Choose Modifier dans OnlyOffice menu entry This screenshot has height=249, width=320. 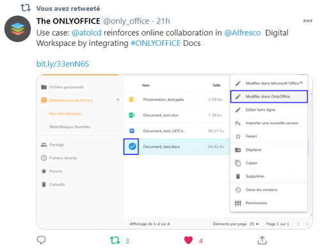tap(269, 96)
